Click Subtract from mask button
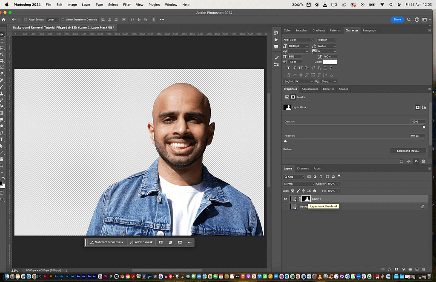The width and height of the screenshot is (436, 282). (106, 242)
